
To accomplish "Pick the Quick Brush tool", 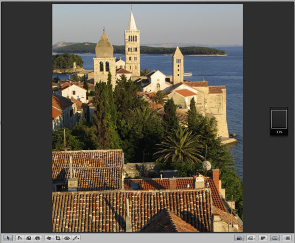I will coord(75,238).
